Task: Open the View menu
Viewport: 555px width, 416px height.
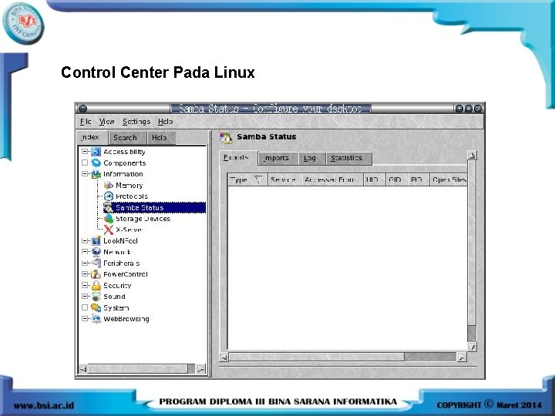Action: [106, 122]
